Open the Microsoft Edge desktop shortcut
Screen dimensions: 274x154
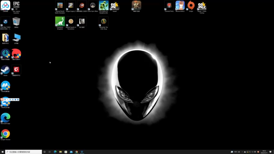5,118
